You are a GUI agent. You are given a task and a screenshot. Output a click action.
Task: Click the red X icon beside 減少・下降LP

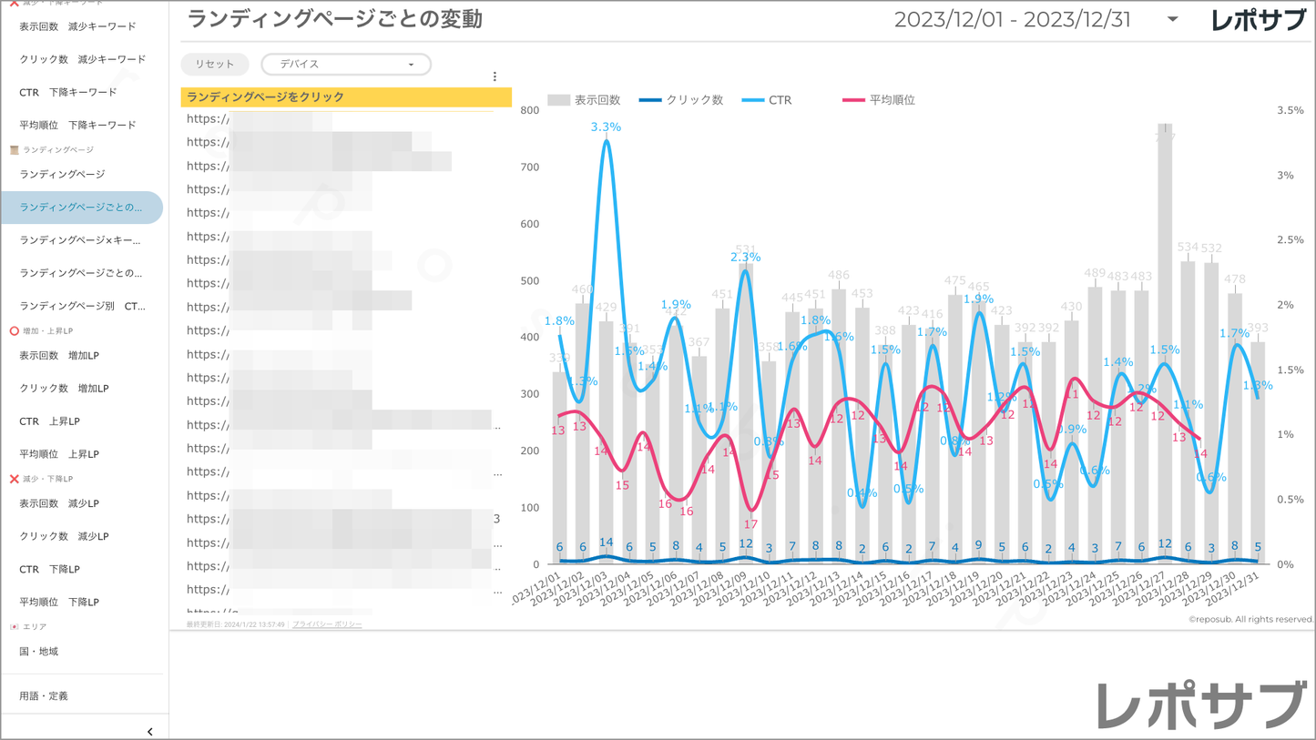pos(14,479)
